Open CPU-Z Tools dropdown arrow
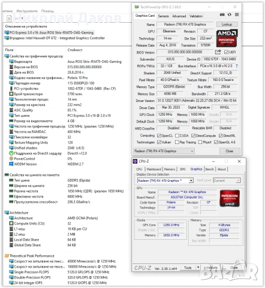 (x=198, y=268)
